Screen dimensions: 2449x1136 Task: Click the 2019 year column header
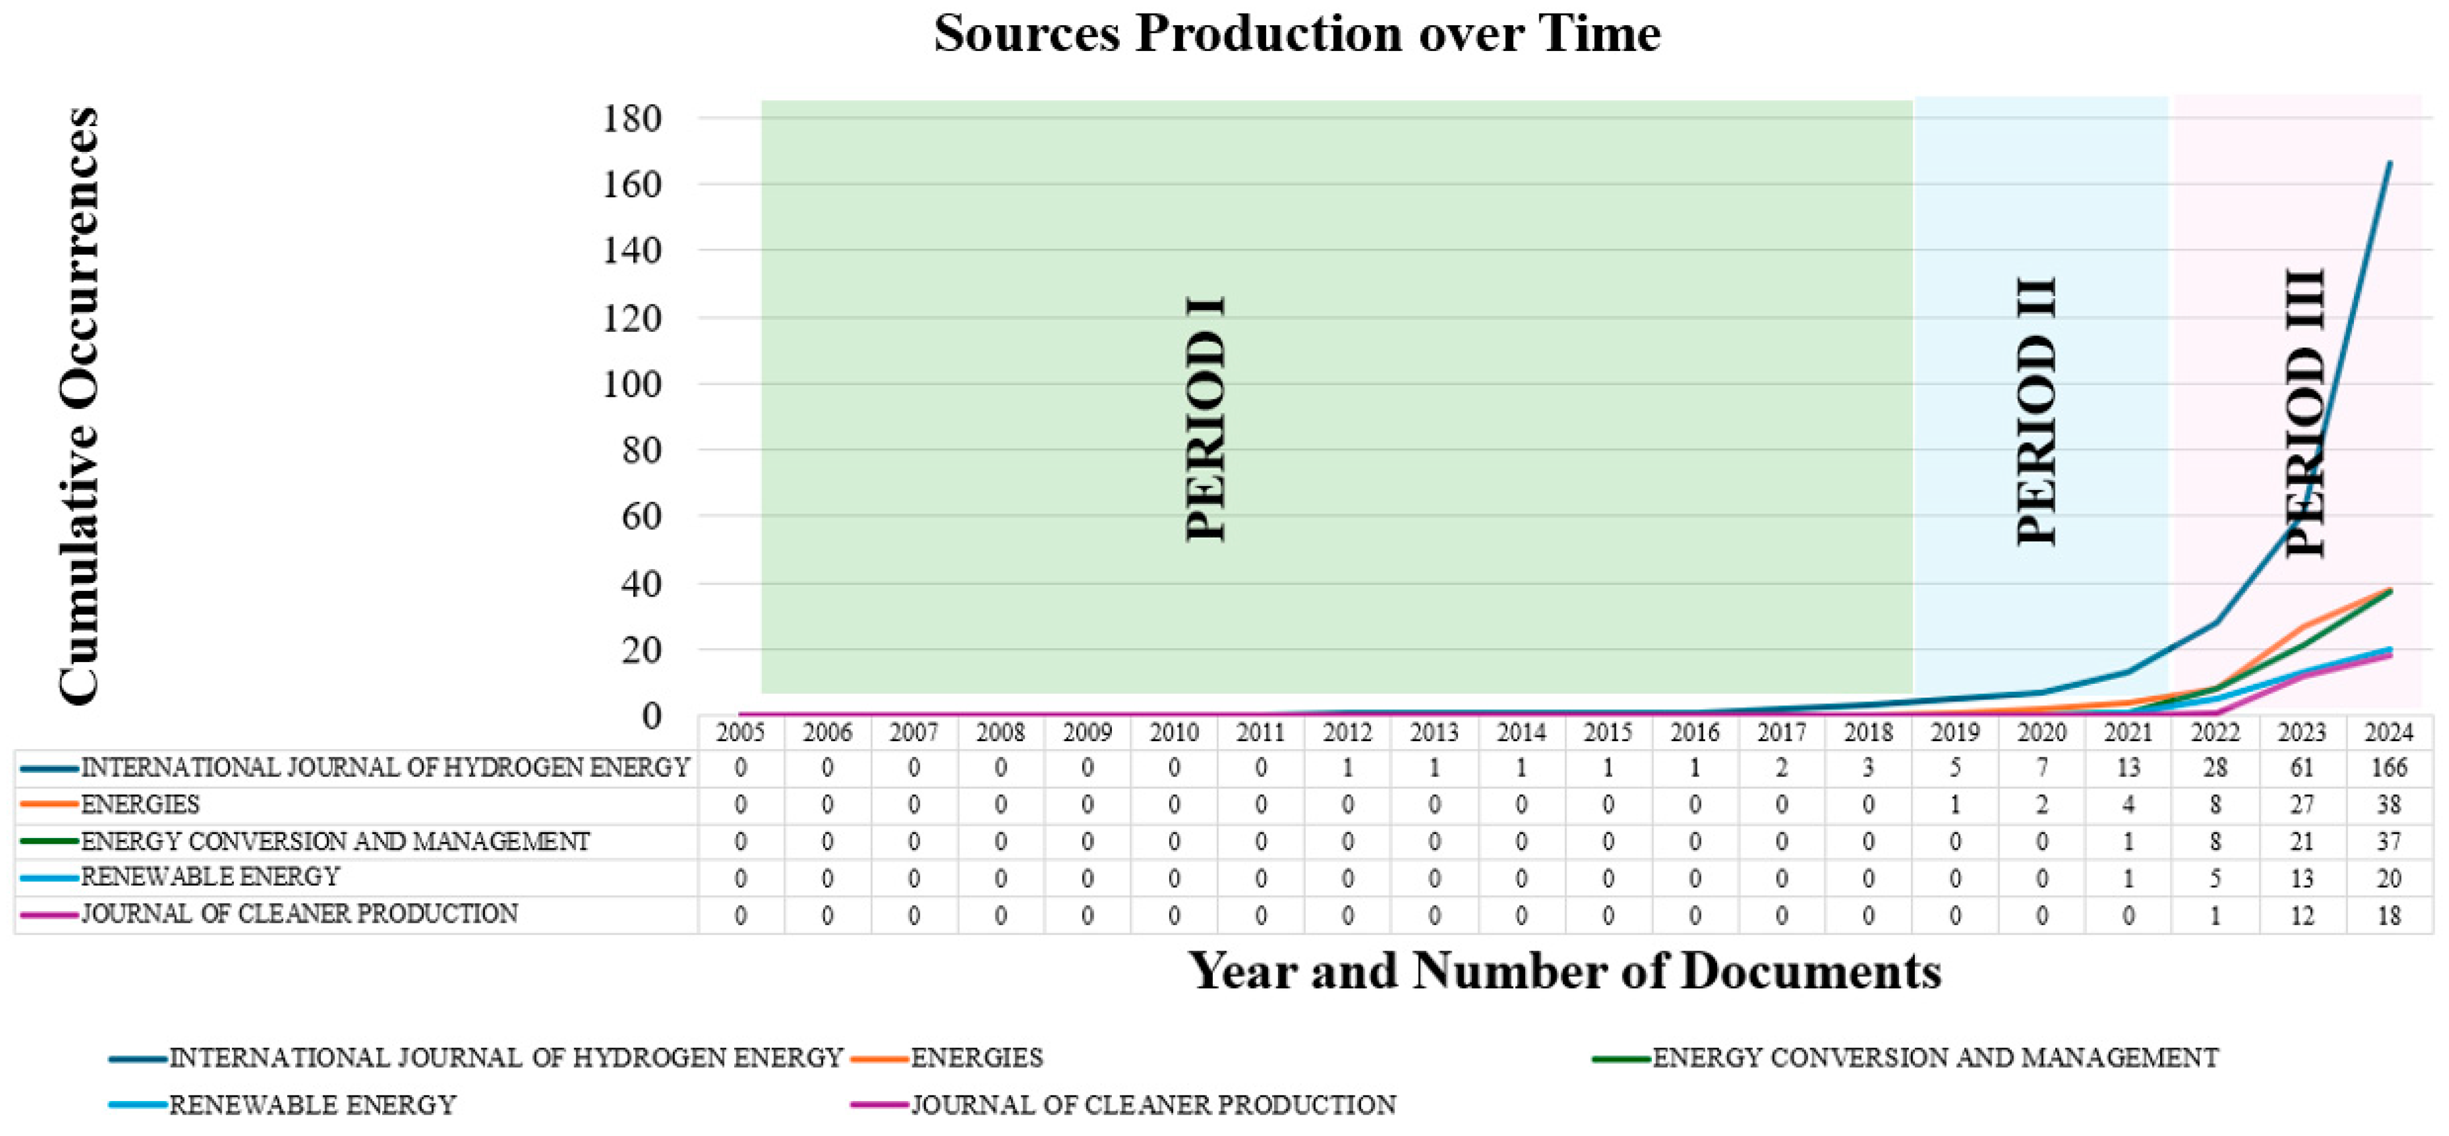(x=1956, y=733)
